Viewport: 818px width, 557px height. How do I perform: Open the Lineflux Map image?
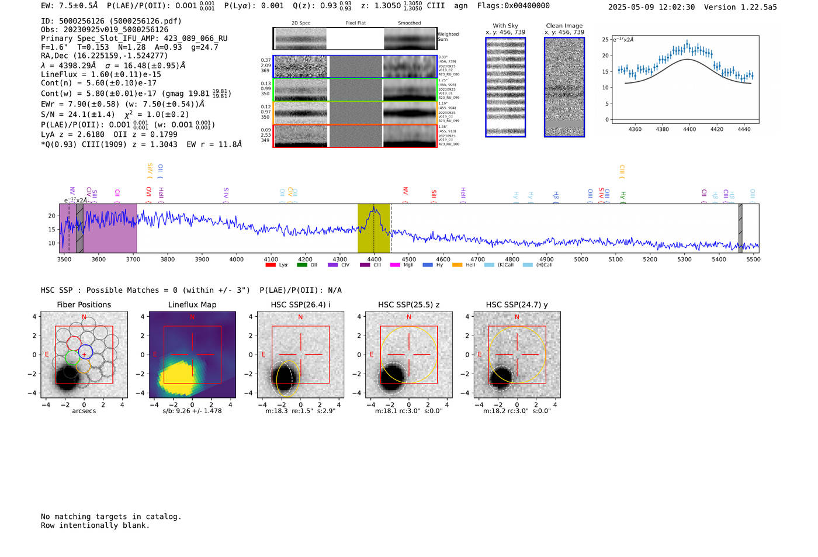192,355
